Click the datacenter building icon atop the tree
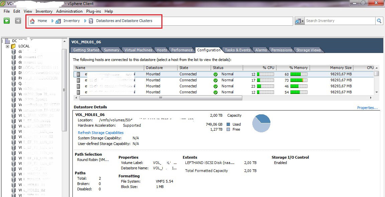 coord(7,41)
